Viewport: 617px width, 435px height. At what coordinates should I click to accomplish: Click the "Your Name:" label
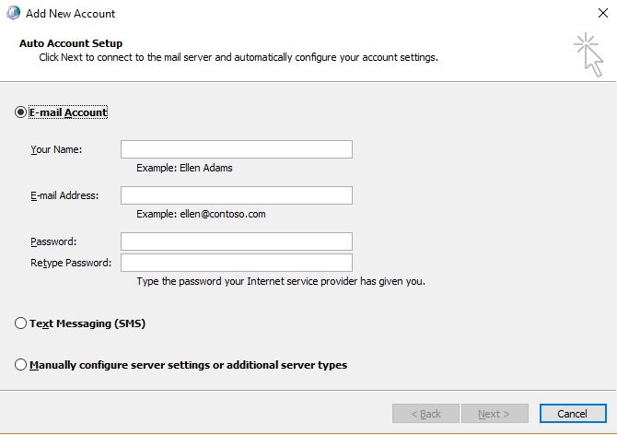coord(56,149)
